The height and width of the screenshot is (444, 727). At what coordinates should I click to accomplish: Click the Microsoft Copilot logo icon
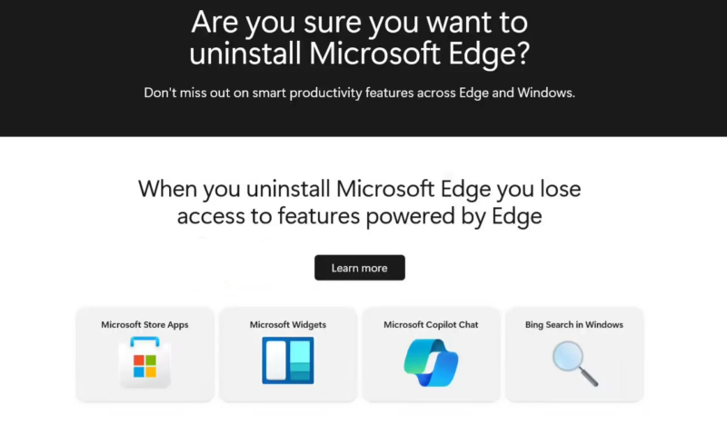431,362
